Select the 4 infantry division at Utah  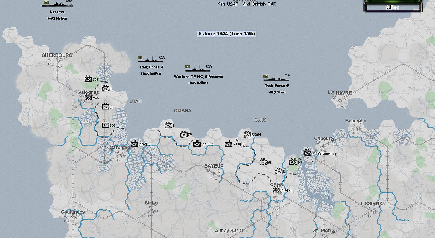click(x=105, y=88)
